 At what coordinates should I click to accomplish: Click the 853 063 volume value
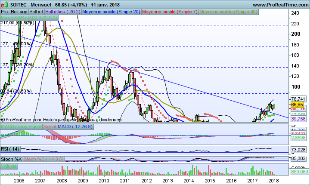[300, 172]
